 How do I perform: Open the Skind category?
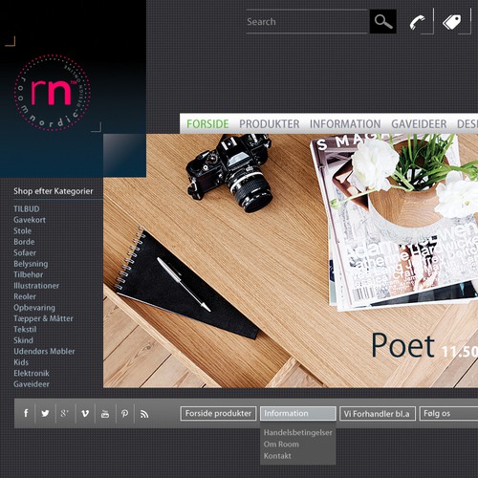point(23,340)
